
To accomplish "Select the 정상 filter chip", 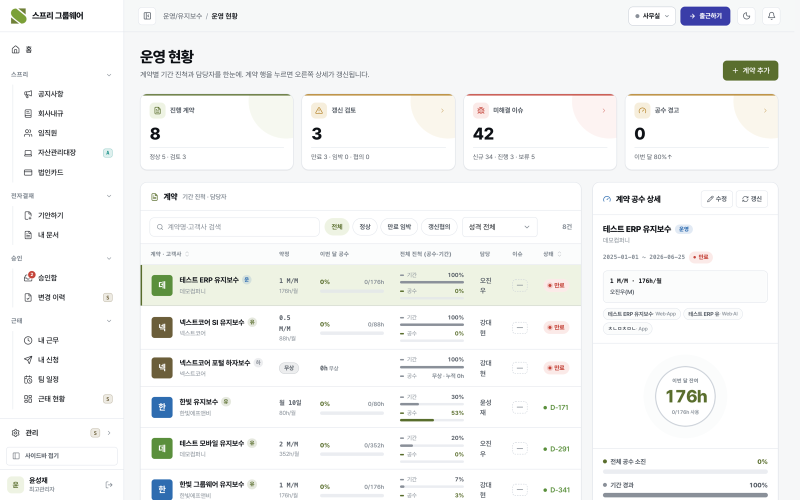I will 365,227.
